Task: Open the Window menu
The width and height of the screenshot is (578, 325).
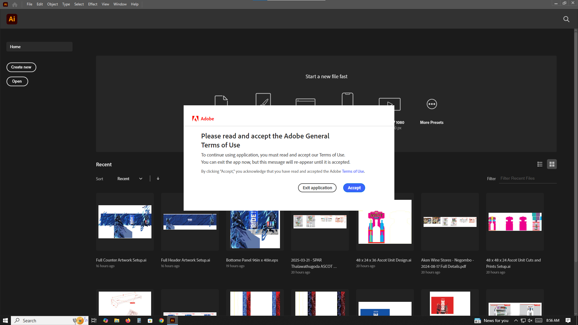Action: (120, 4)
